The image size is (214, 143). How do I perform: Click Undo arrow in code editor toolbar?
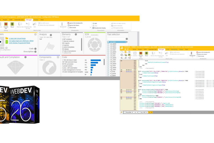click(x=122, y=58)
